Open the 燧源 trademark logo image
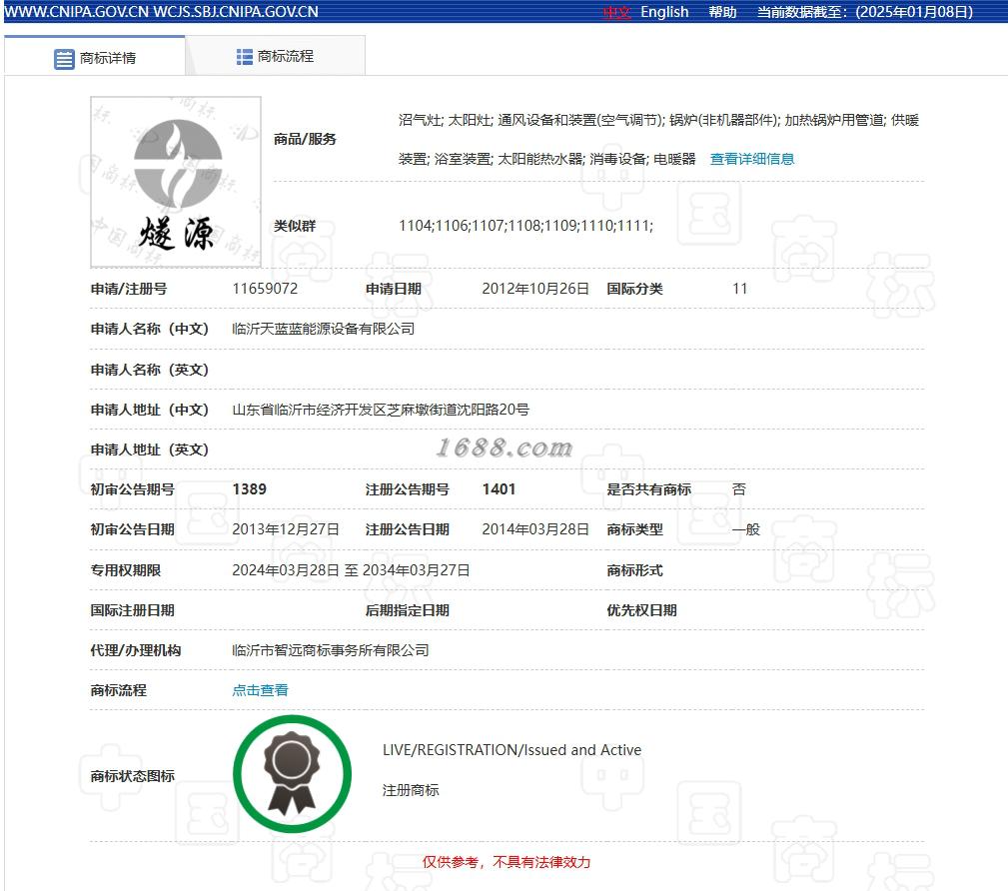 pos(176,182)
